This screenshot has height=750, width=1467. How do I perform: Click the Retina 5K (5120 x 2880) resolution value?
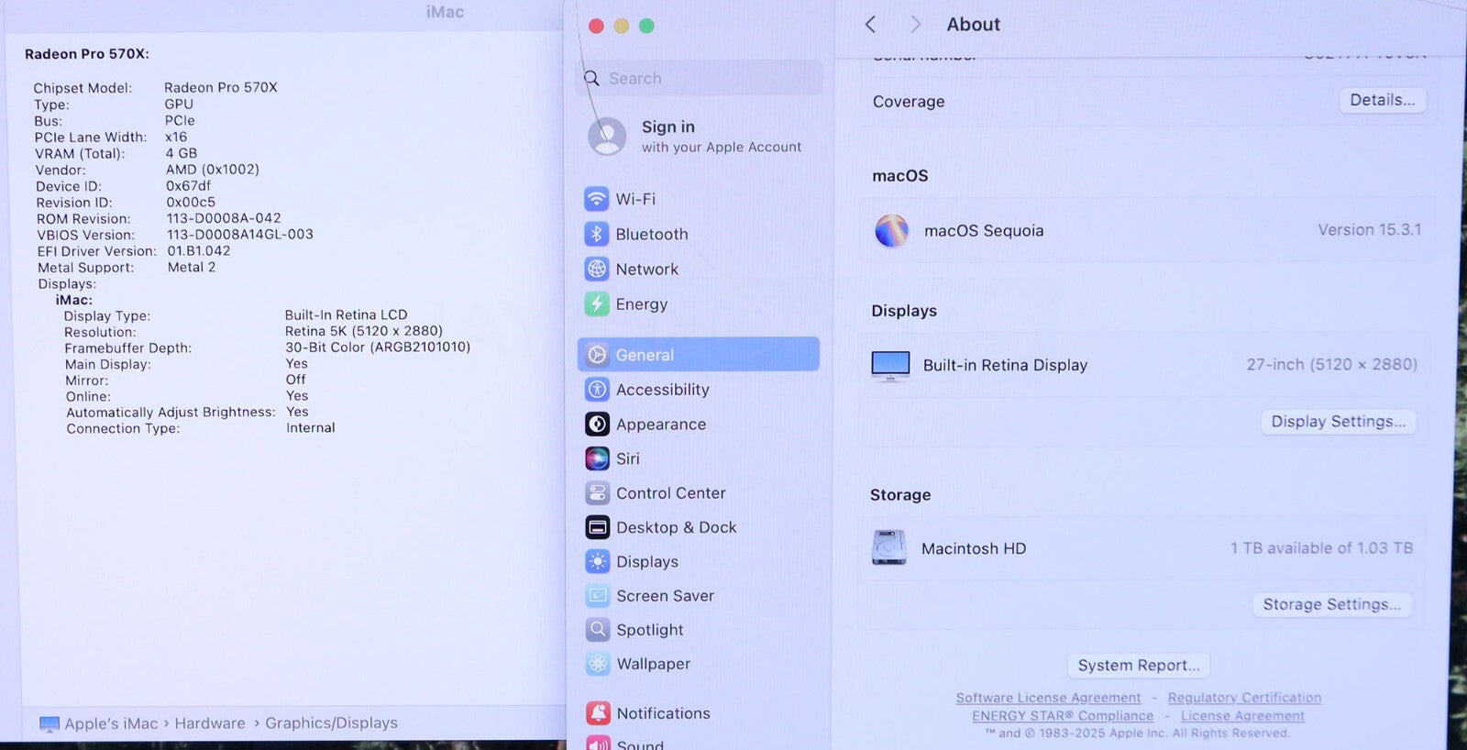pos(364,331)
